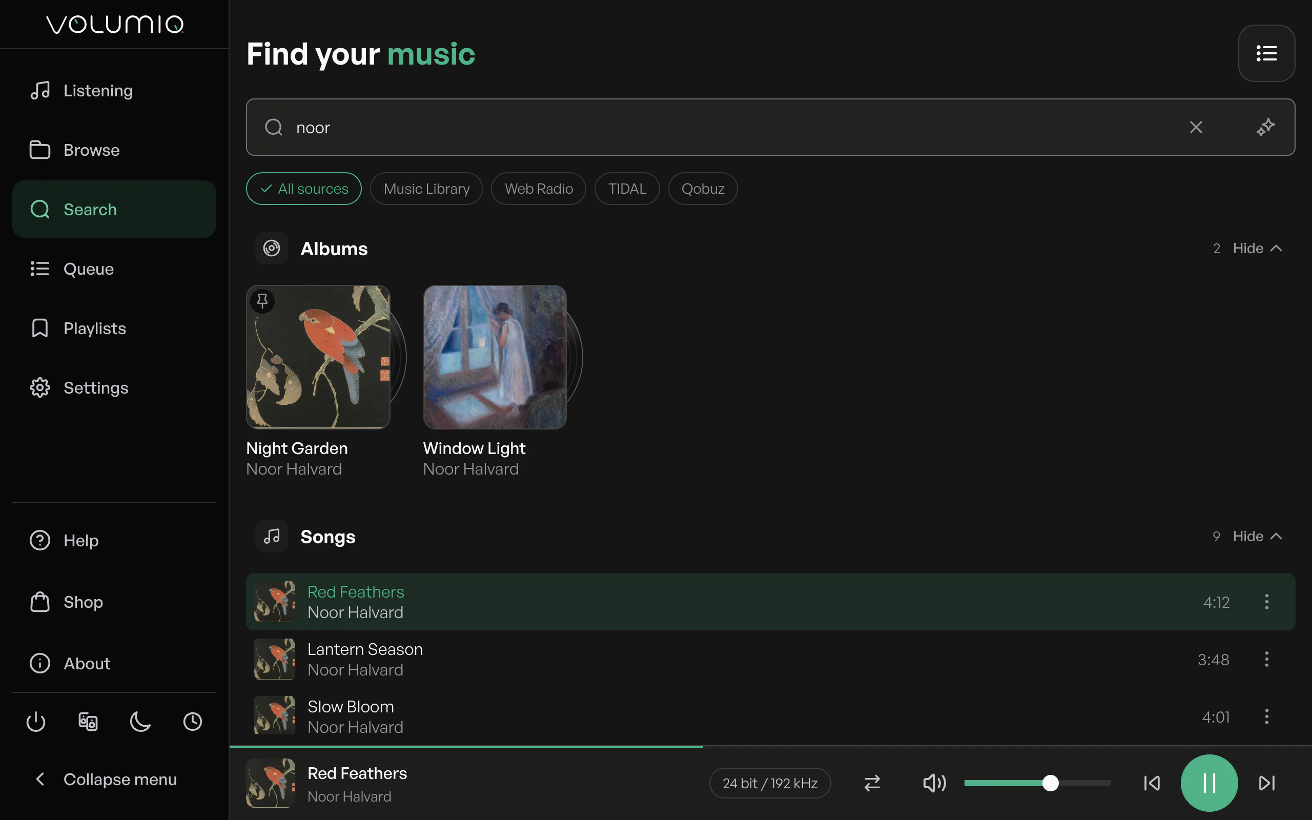
Task: Skip to the next track
Action: click(x=1266, y=783)
